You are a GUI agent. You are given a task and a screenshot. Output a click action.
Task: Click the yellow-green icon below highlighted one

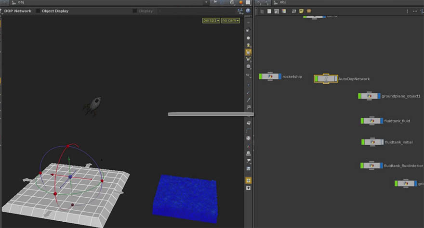248,59
